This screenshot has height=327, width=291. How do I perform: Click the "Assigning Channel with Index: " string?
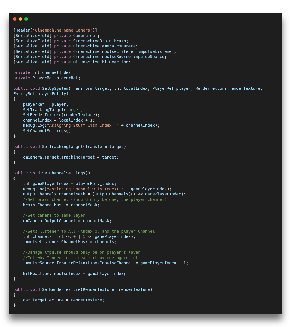[x=85, y=189]
